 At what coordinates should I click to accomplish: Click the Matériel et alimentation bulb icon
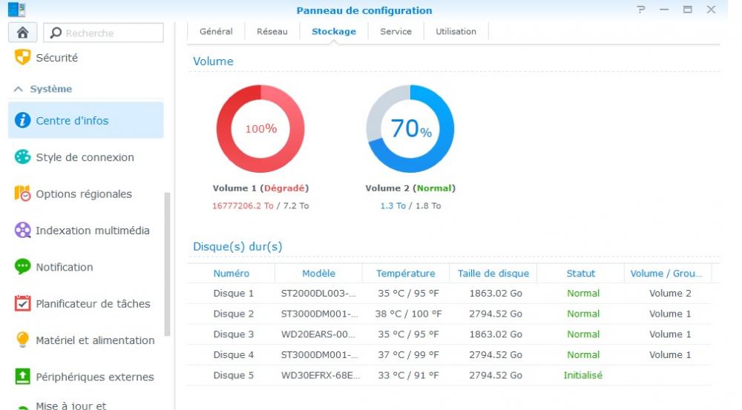[x=23, y=340]
